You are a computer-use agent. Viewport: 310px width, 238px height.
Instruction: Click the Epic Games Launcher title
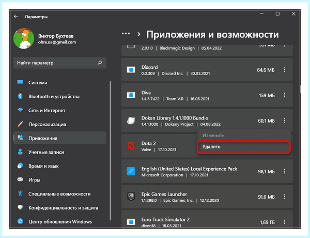point(164,194)
